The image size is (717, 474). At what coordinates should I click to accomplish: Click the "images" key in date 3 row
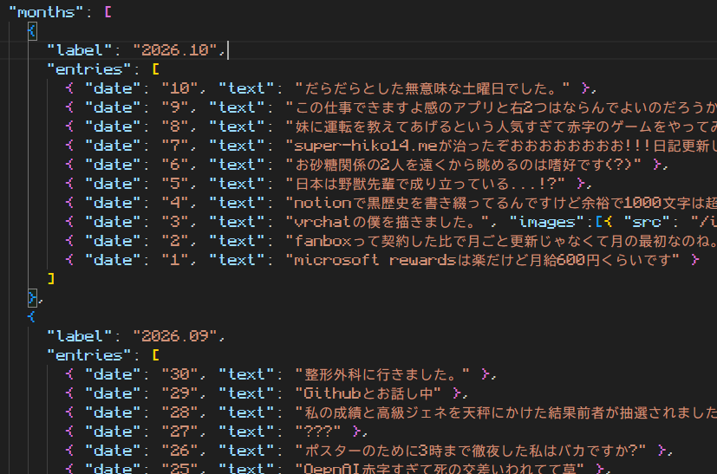tap(547, 222)
